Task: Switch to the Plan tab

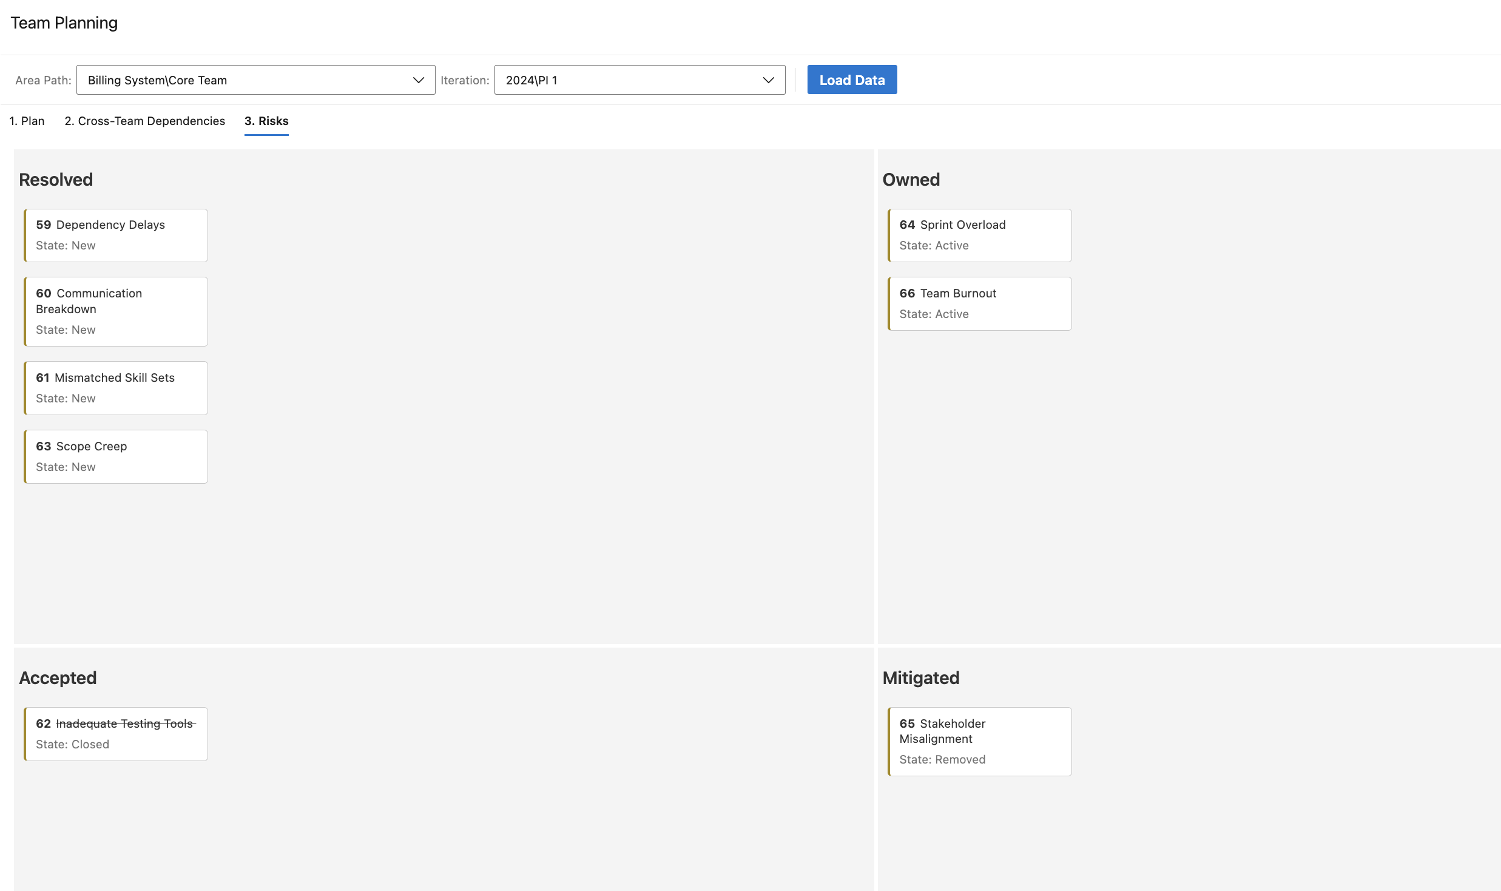Action: click(x=27, y=121)
